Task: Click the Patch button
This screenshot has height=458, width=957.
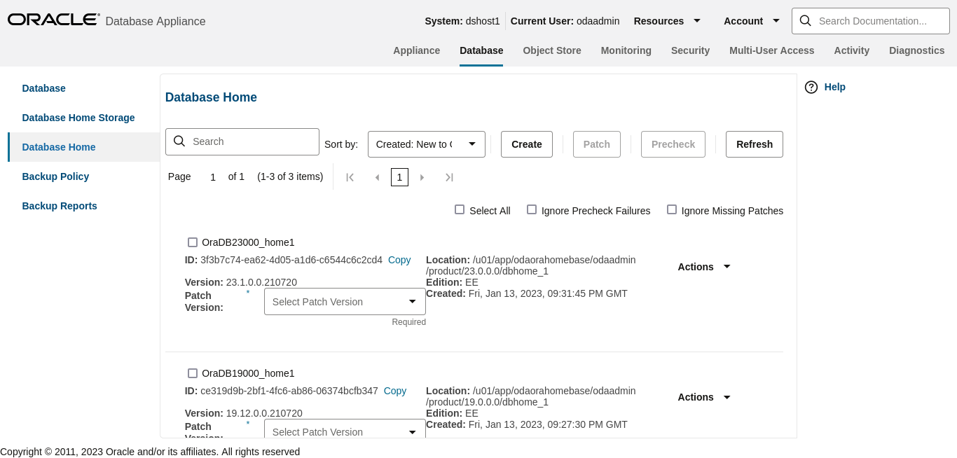Action: [597, 144]
